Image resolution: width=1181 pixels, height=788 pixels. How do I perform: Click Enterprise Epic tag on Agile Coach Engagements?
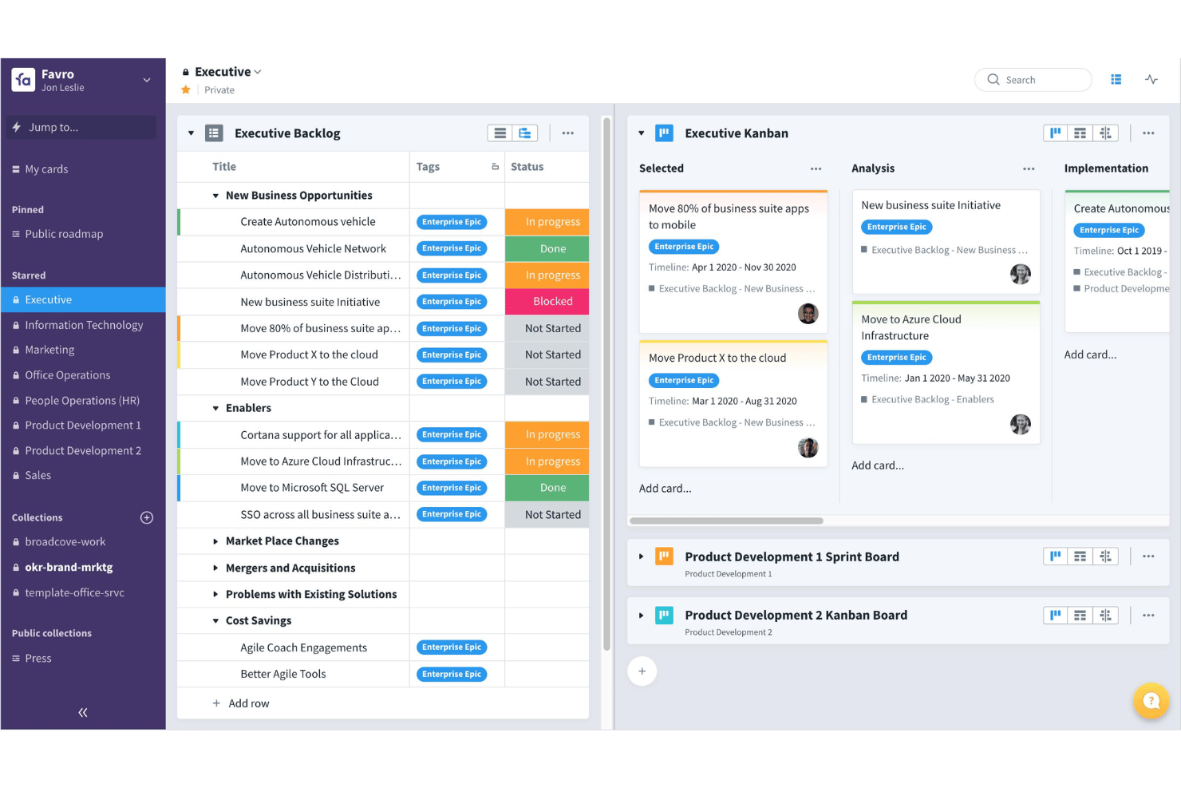point(452,647)
